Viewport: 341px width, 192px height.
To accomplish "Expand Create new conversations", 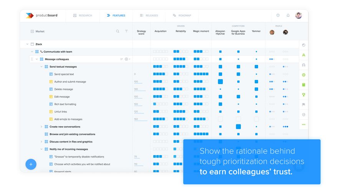I will pos(41,127).
